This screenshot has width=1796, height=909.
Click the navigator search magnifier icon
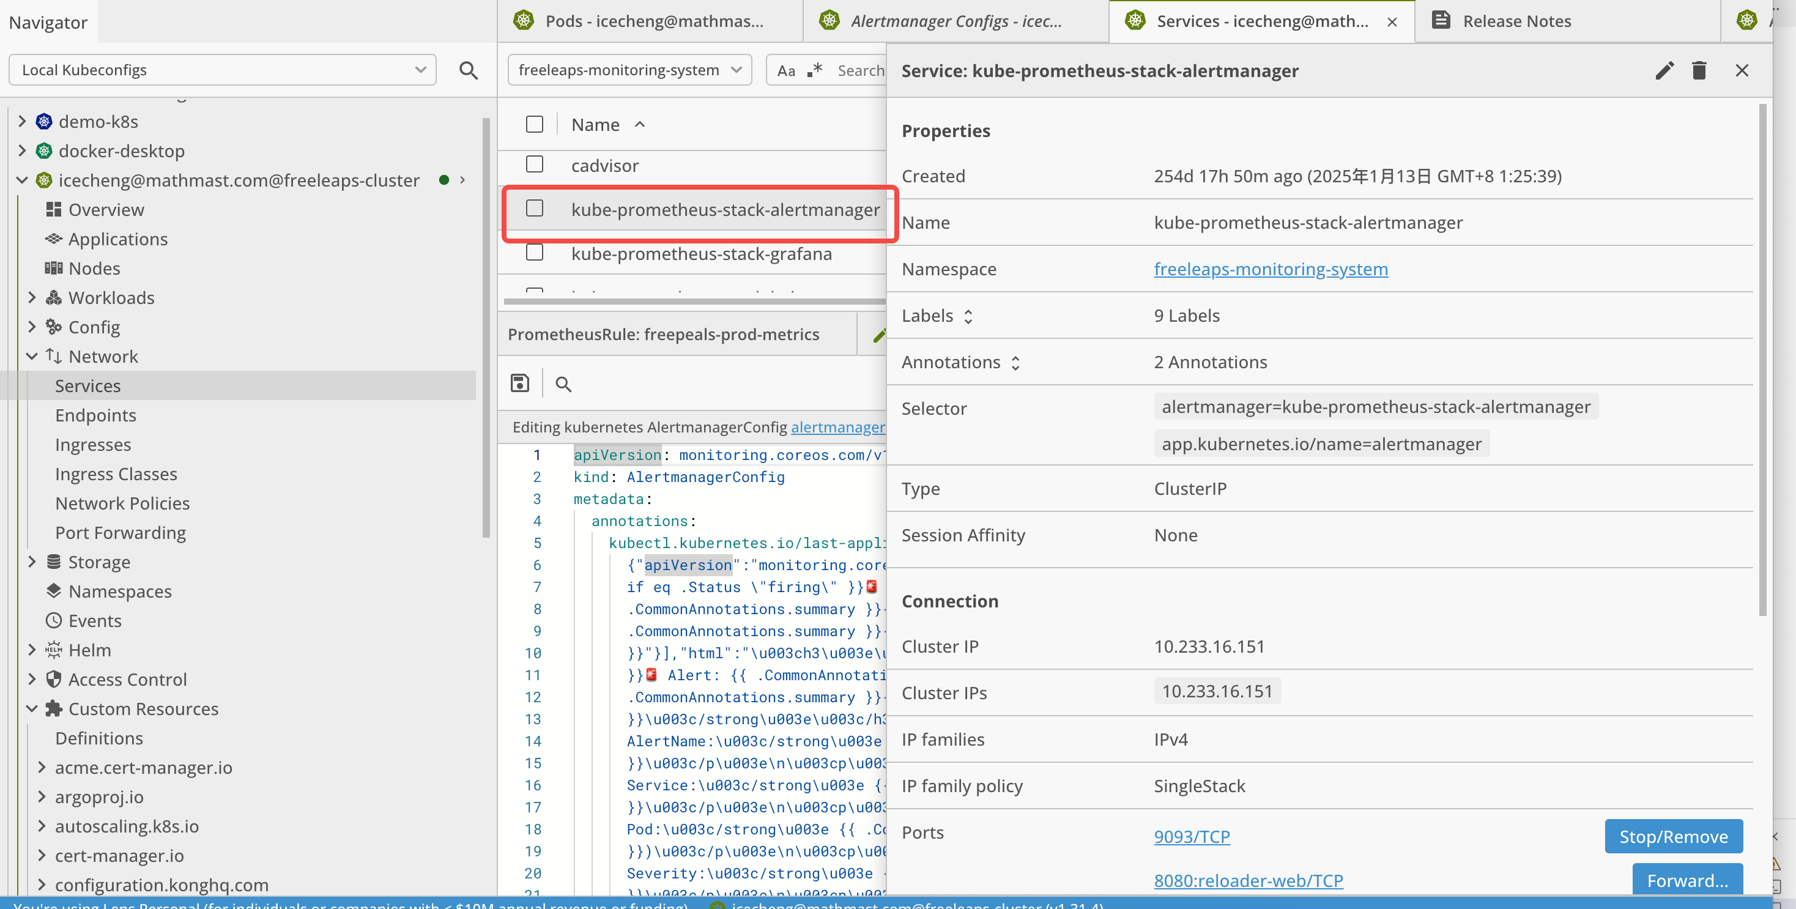point(469,70)
